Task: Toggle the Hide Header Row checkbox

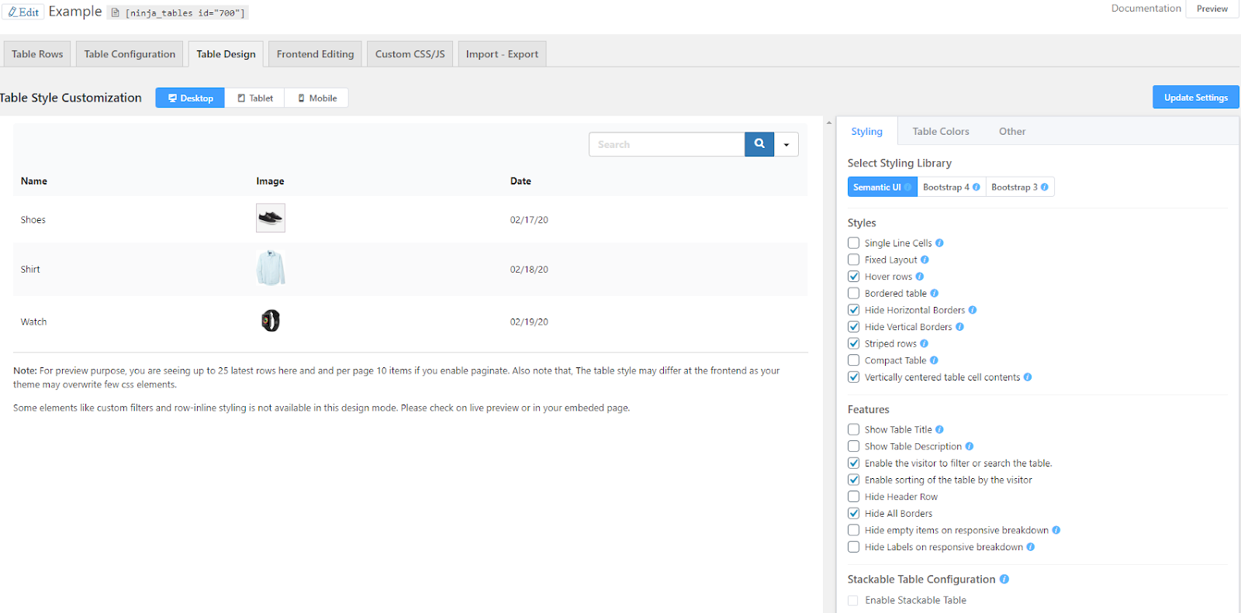Action: (854, 497)
